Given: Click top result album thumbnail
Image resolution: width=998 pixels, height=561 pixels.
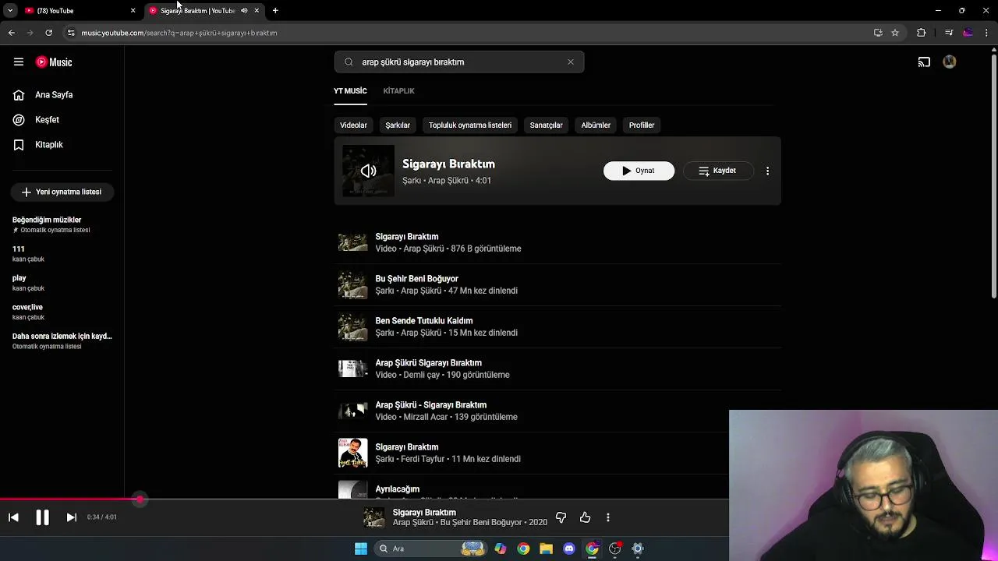Looking at the screenshot, I should (x=368, y=171).
